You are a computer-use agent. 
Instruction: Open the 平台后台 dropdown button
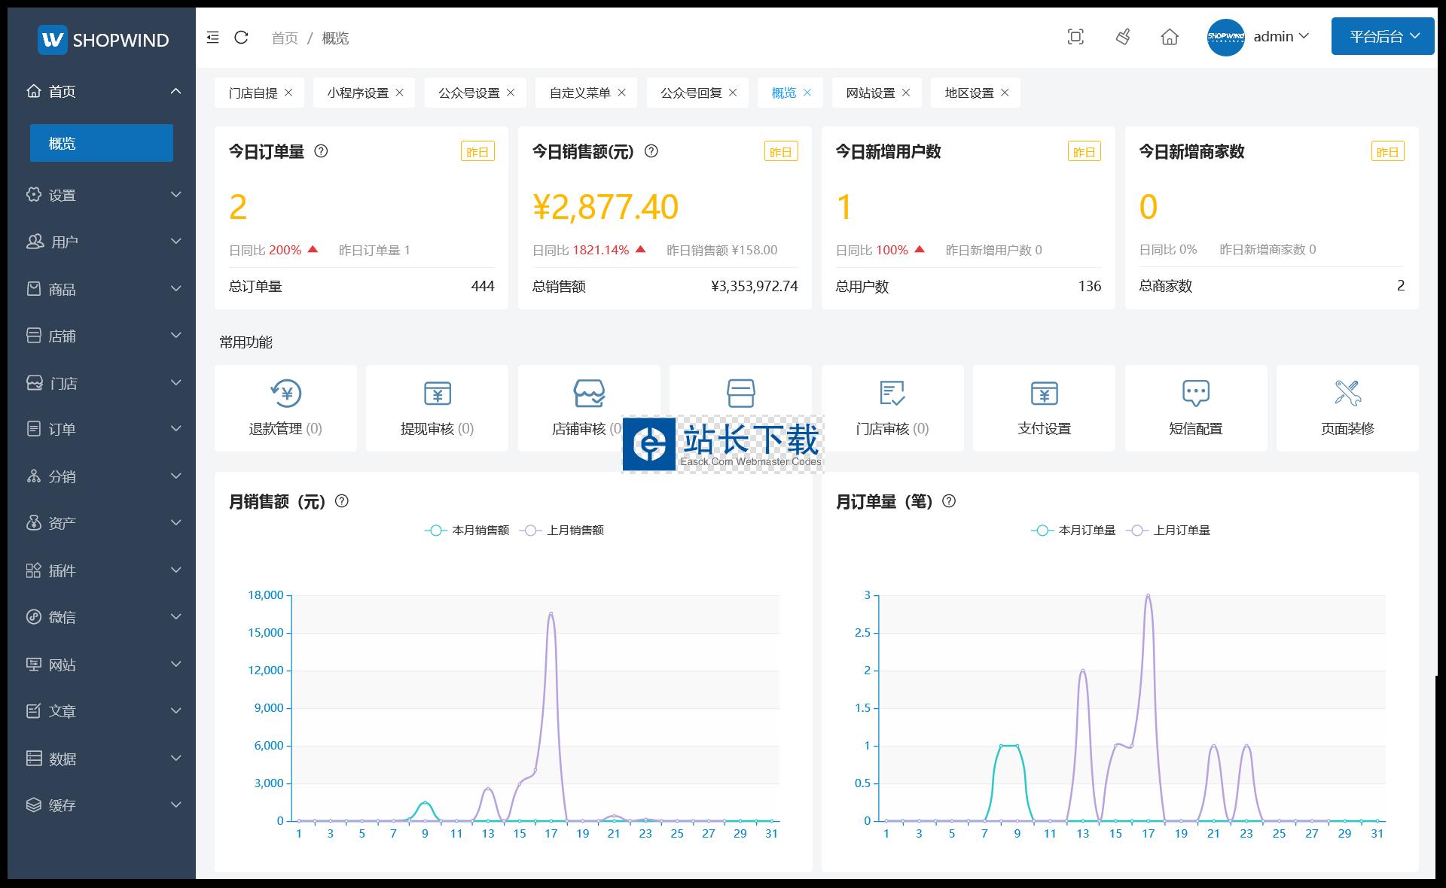coord(1382,37)
